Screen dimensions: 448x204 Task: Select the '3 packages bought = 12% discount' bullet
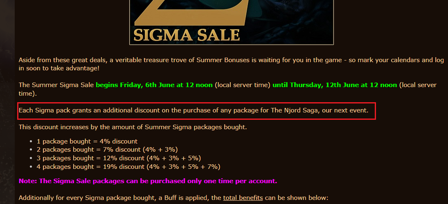(x=119, y=158)
